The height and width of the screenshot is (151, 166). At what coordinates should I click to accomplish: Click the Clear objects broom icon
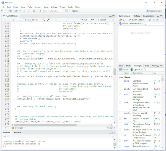point(150,20)
